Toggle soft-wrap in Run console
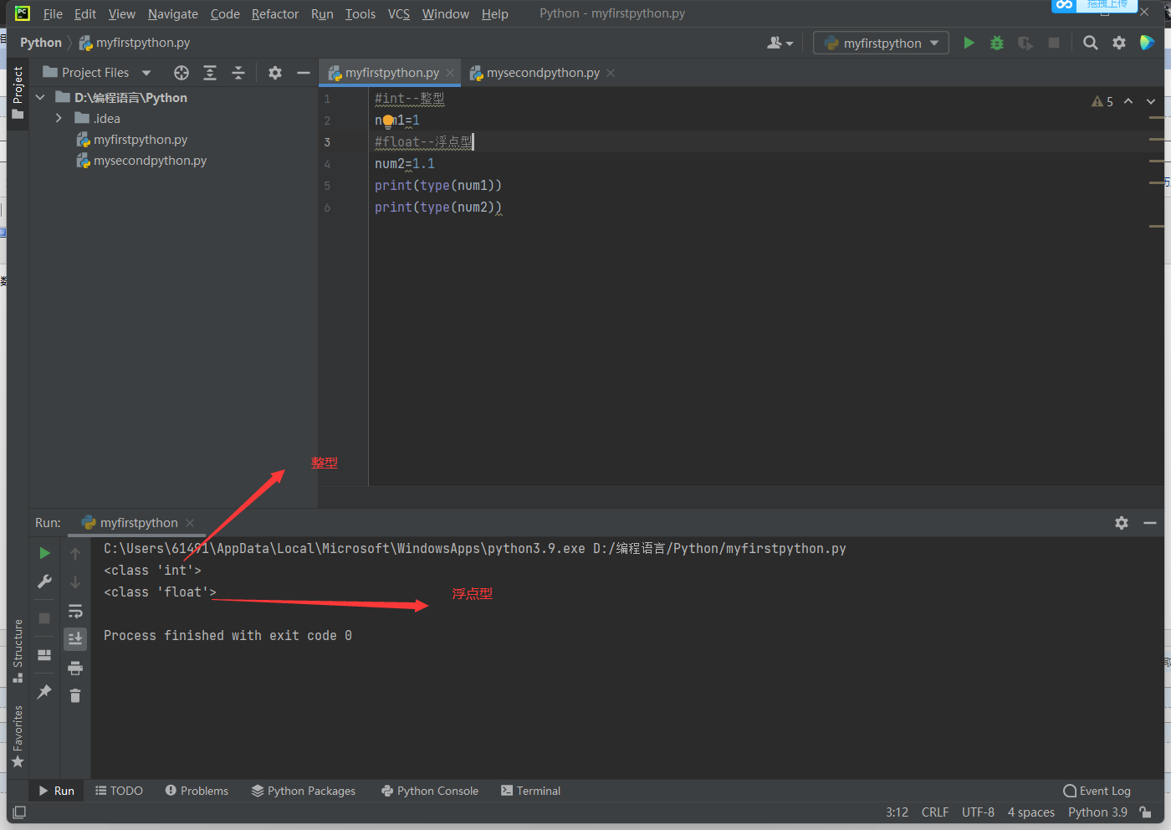1171x830 pixels. 75,611
